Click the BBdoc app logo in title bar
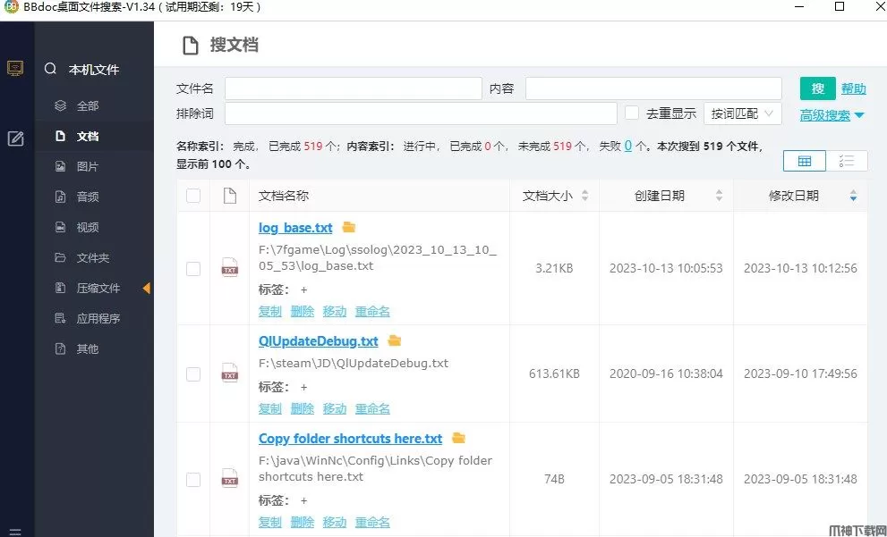 pos(12,7)
